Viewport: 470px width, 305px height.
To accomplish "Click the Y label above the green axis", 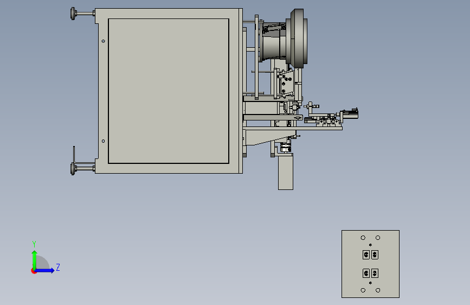I will (x=34, y=244).
